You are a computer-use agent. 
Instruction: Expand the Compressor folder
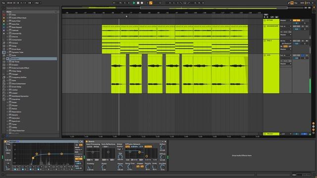click(7, 40)
